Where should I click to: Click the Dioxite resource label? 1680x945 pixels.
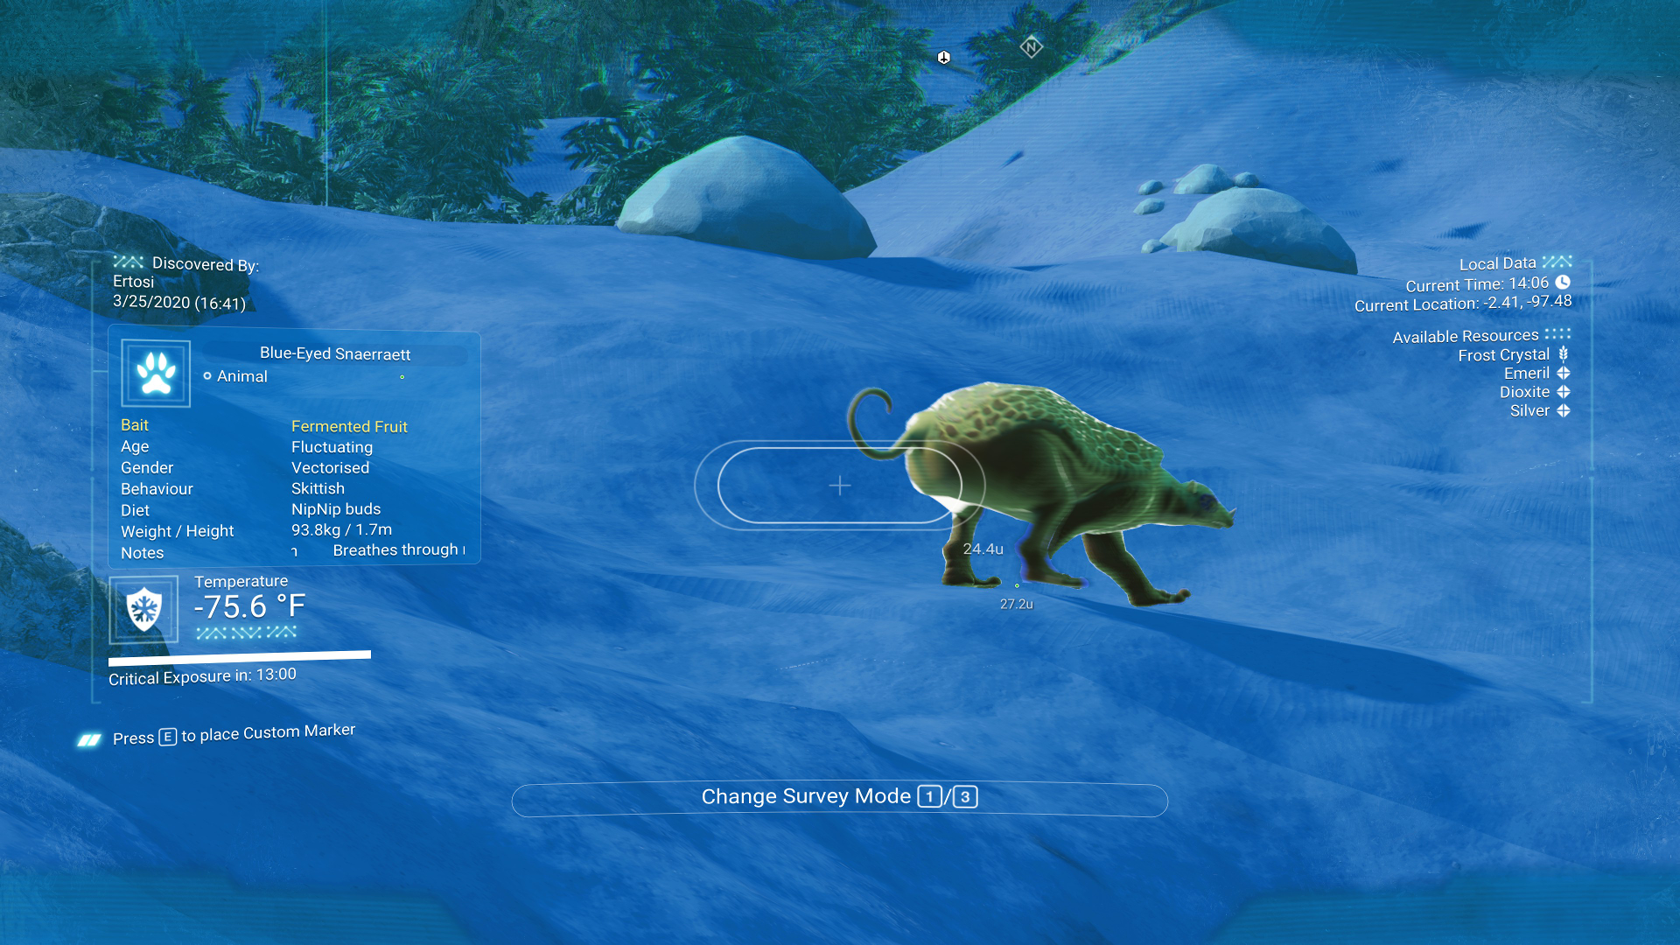[x=1524, y=392]
